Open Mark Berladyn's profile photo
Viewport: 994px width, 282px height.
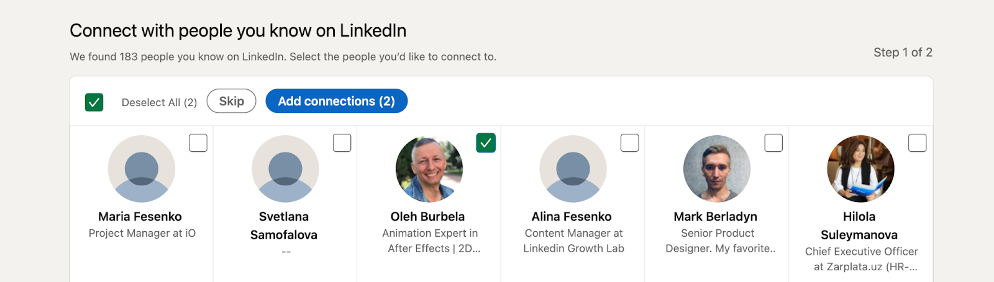(717, 169)
